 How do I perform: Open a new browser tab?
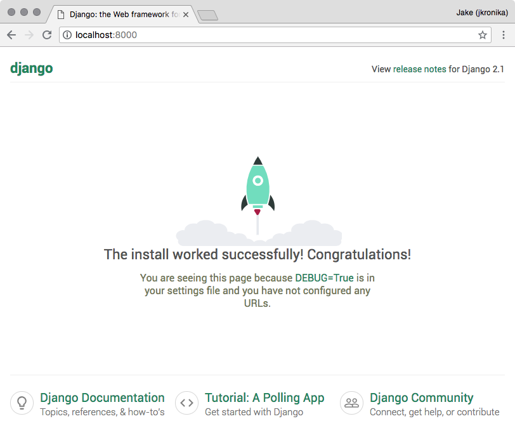pos(207,15)
